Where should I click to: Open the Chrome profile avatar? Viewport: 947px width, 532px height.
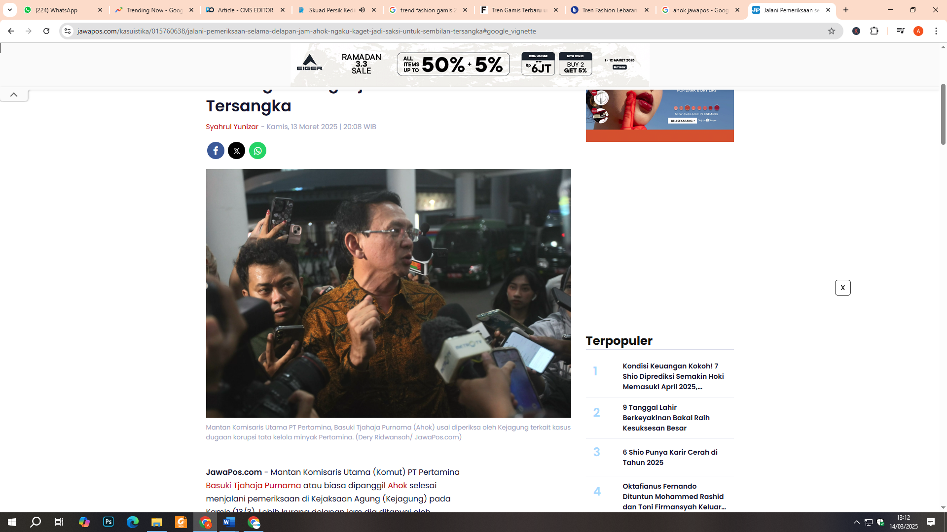(918, 31)
